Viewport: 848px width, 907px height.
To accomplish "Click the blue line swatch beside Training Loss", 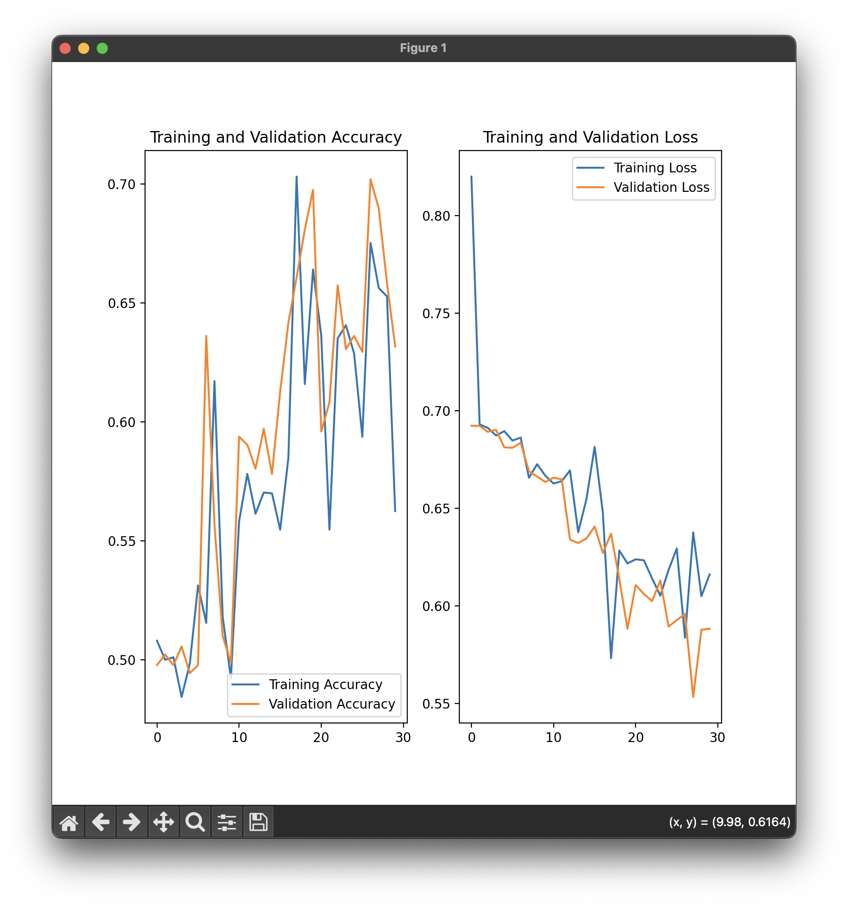I will coord(590,168).
